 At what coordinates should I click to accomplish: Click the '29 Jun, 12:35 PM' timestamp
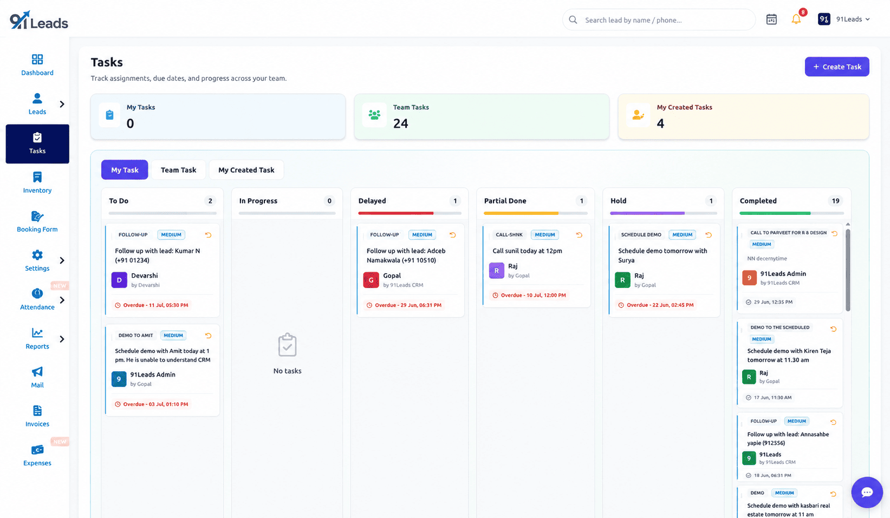(773, 302)
